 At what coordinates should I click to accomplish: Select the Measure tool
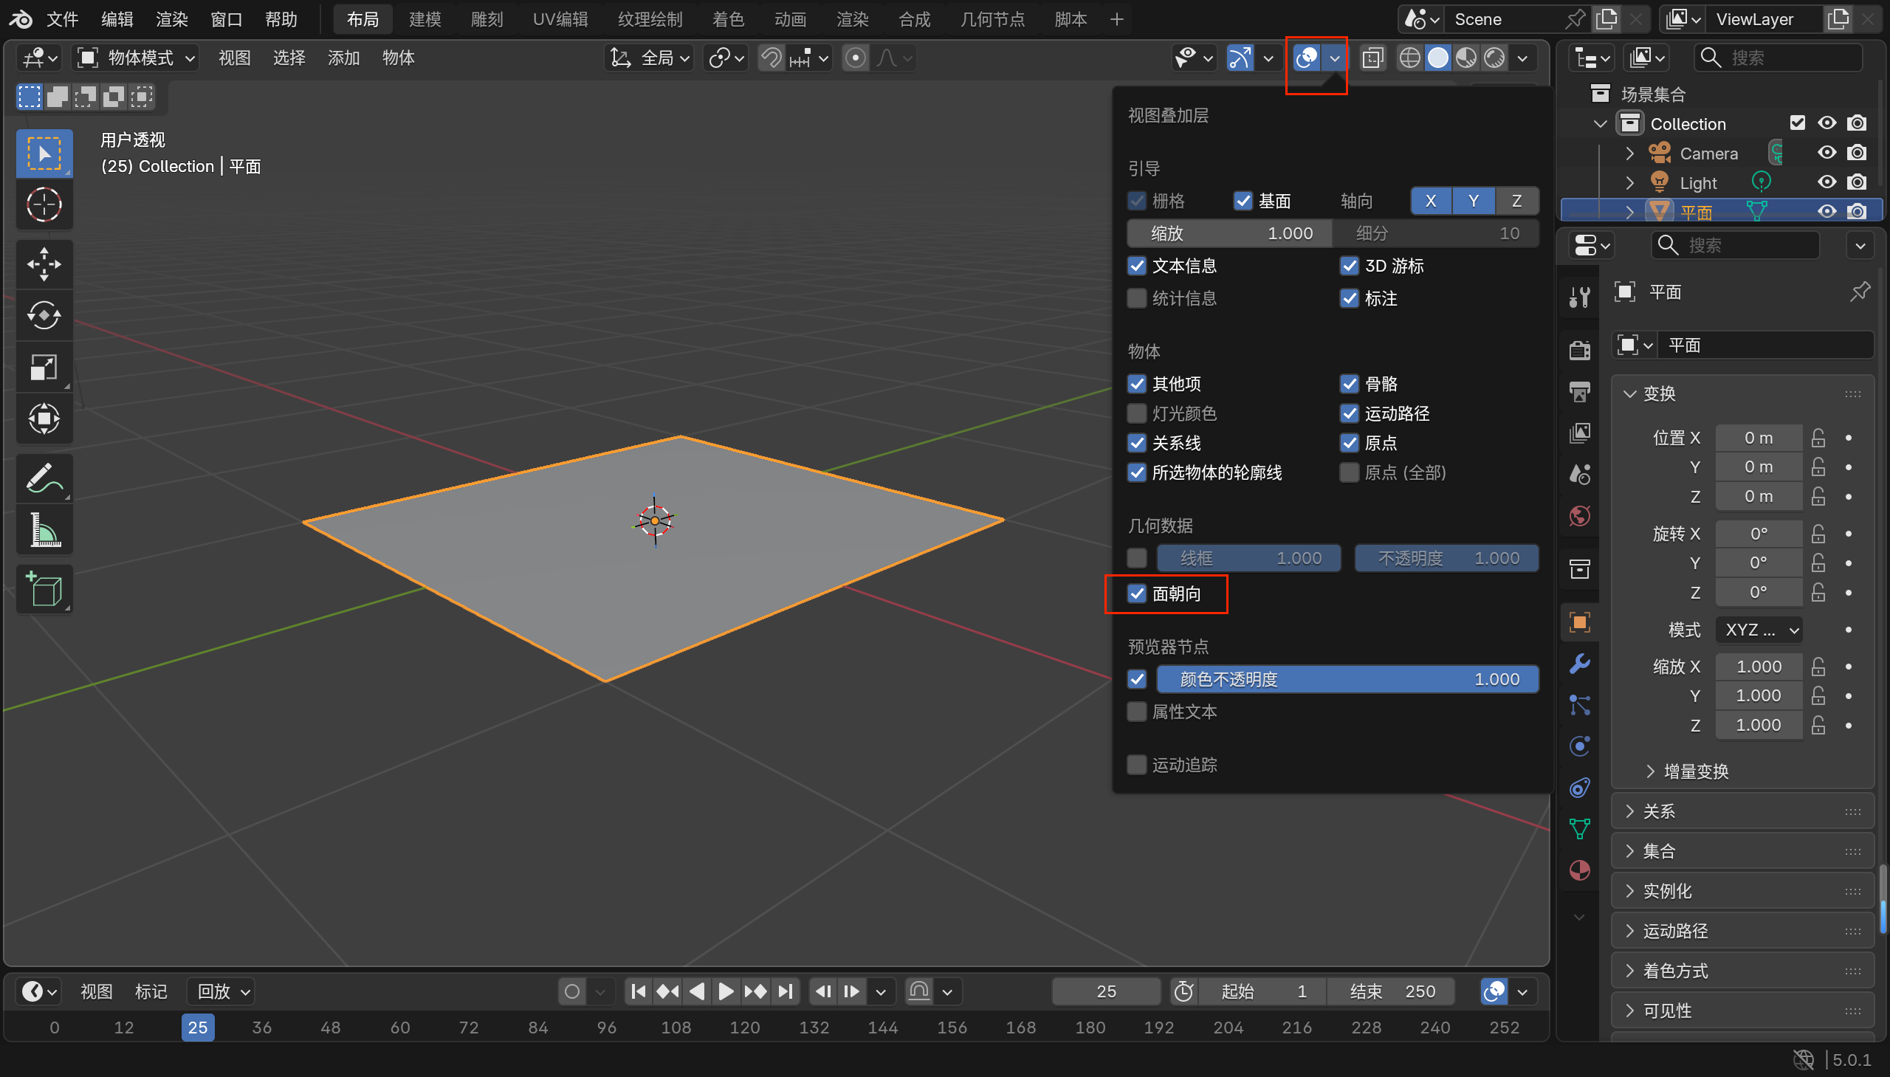coord(44,529)
